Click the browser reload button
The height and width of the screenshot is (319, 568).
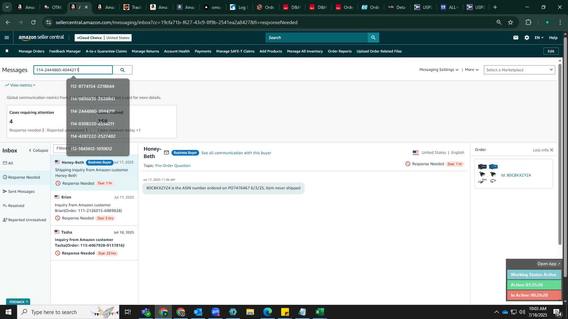pyautogui.click(x=33, y=22)
